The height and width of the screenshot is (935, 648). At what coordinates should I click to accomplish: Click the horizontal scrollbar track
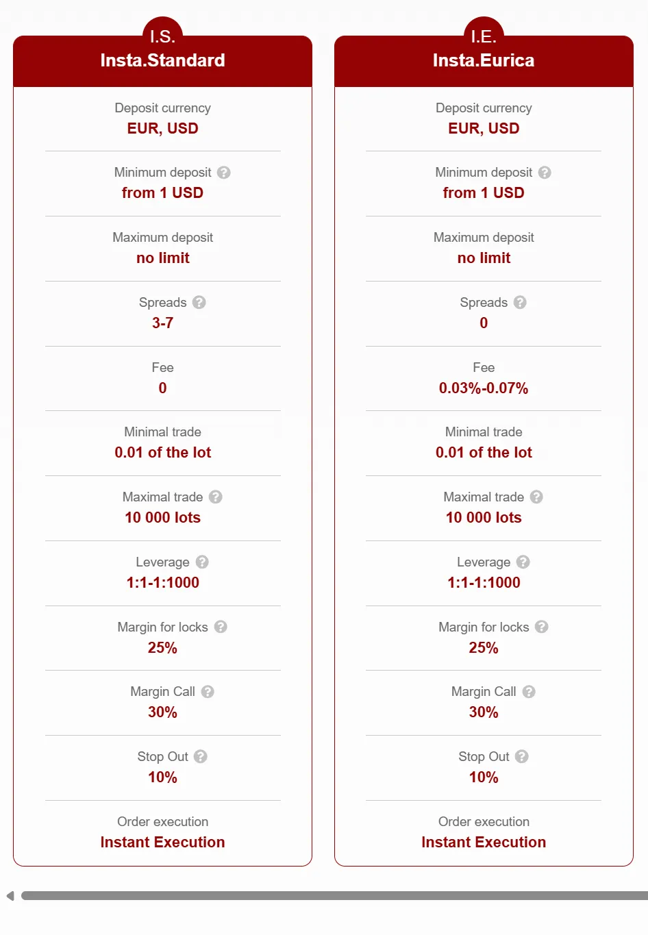tap(334, 895)
